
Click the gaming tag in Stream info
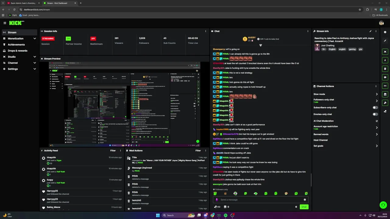[352, 49]
